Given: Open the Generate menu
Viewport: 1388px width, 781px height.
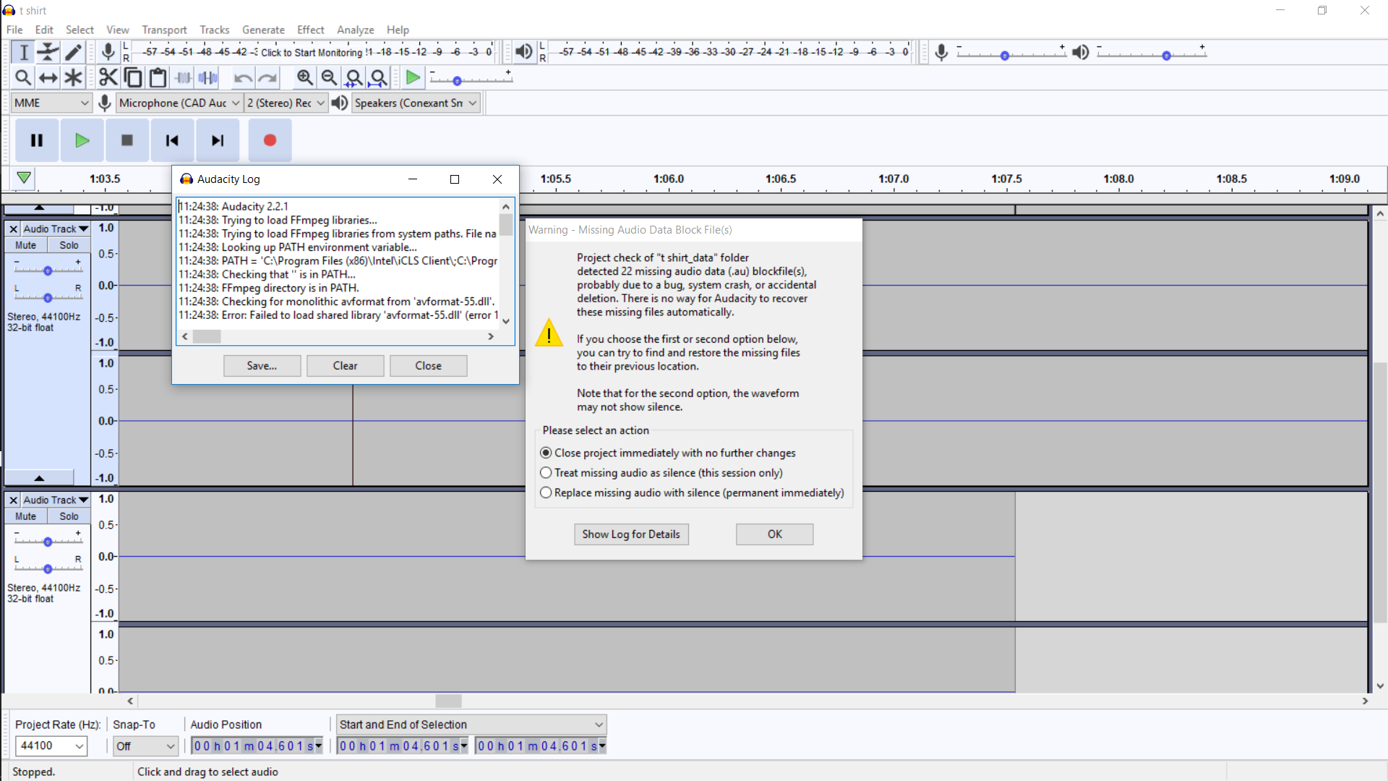Looking at the screenshot, I should (263, 30).
